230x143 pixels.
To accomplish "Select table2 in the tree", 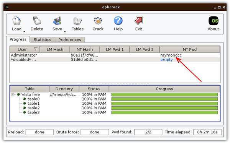I will tap(33, 108).
